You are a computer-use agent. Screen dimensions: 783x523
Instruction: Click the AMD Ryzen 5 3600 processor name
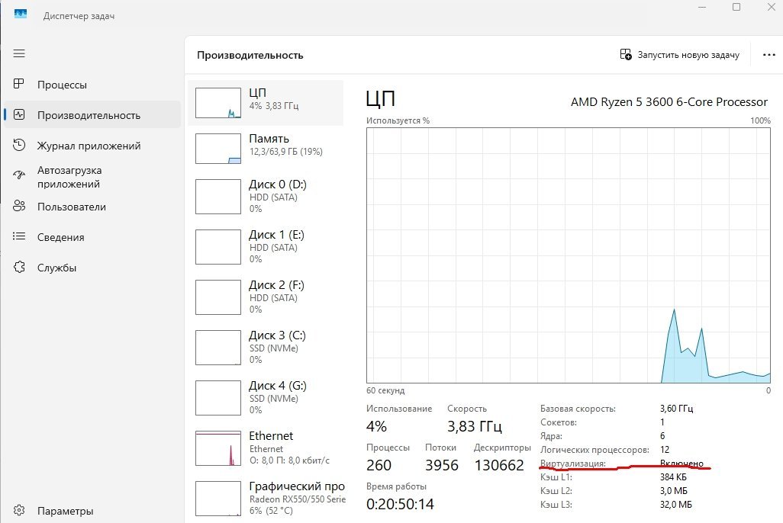point(669,102)
